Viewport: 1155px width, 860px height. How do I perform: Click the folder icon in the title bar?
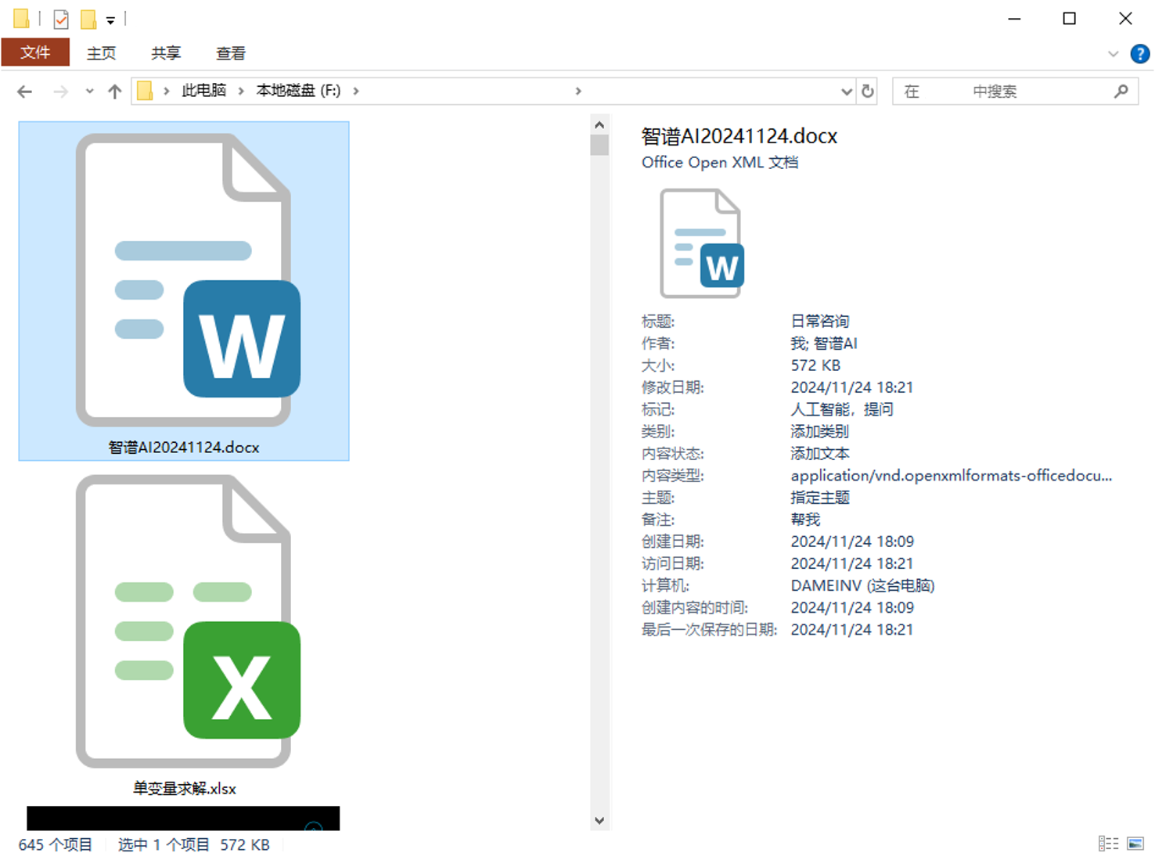coord(21,18)
